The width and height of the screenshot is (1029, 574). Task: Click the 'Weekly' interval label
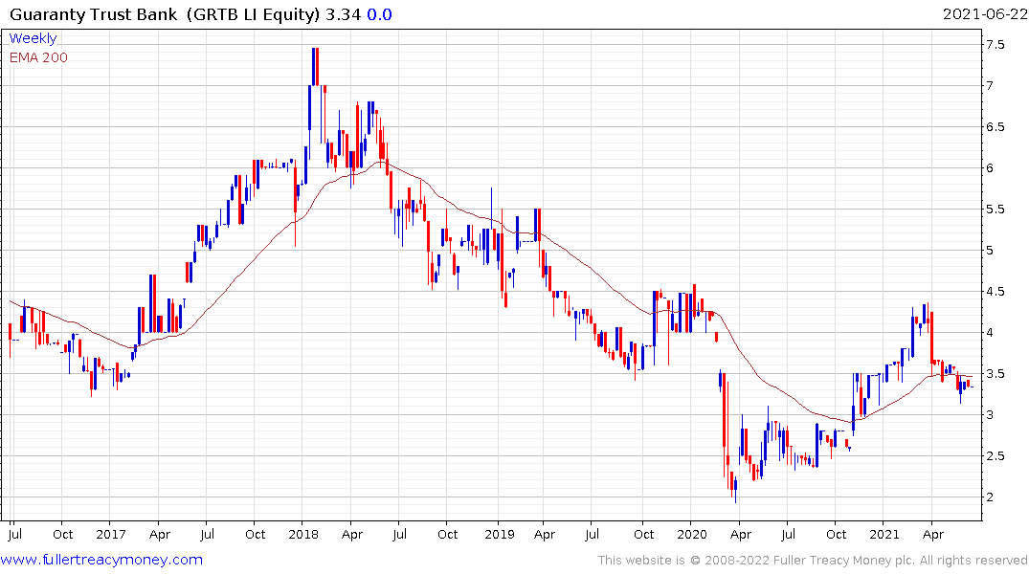point(33,38)
